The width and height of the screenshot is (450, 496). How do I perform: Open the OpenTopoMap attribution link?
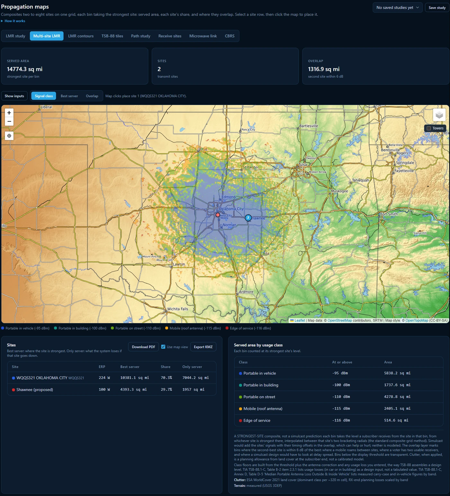417,320
